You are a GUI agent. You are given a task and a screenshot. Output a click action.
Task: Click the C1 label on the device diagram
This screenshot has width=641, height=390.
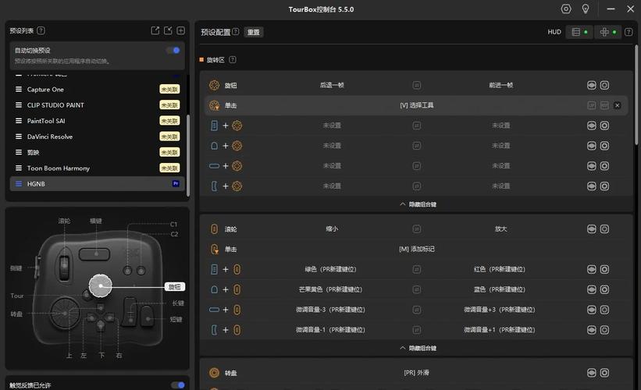coord(174,224)
